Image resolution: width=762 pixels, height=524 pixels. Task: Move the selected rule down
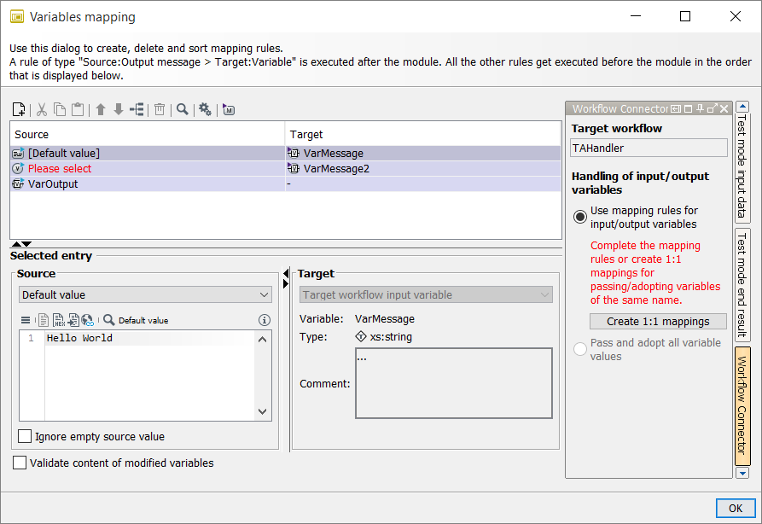coord(119,109)
